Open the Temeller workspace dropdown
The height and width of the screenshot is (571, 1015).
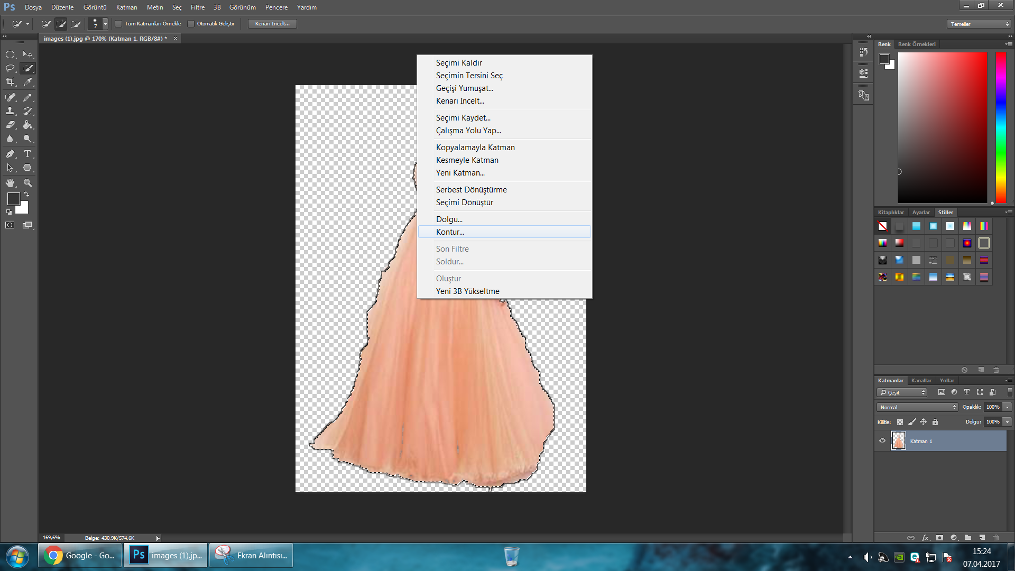point(979,24)
